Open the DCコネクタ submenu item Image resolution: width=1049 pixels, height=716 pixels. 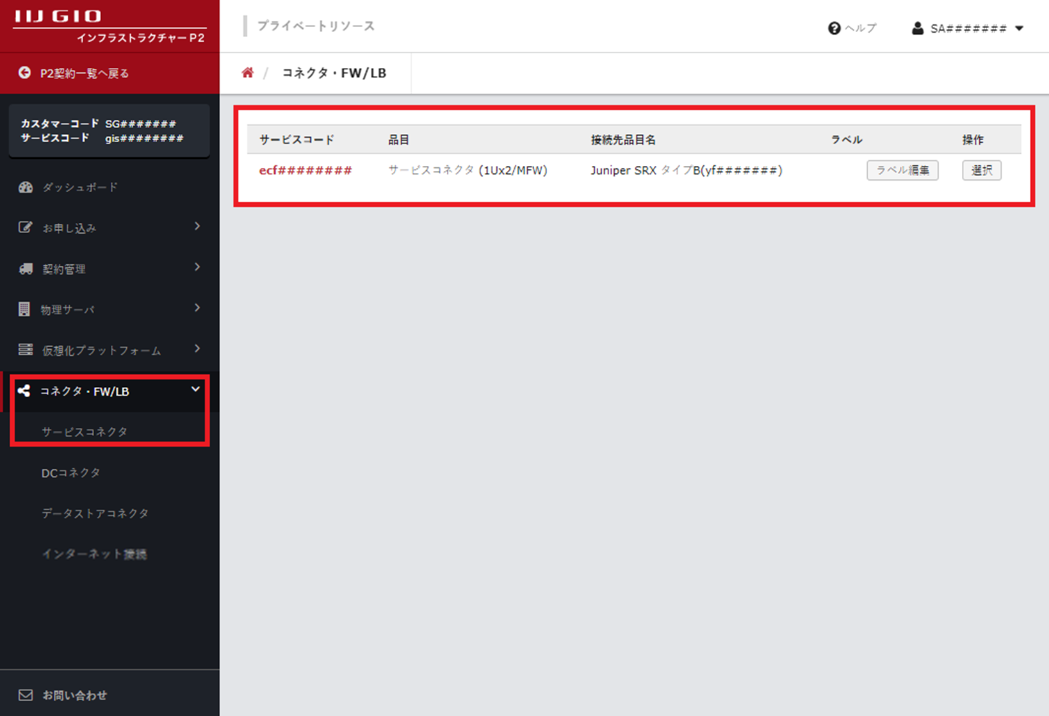point(71,473)
